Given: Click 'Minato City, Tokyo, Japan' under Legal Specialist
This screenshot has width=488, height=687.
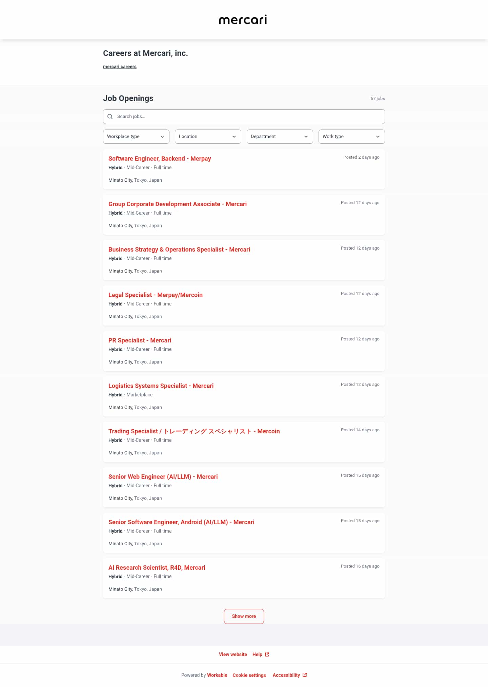Looking at the screenshot, I should coord(135,317).
